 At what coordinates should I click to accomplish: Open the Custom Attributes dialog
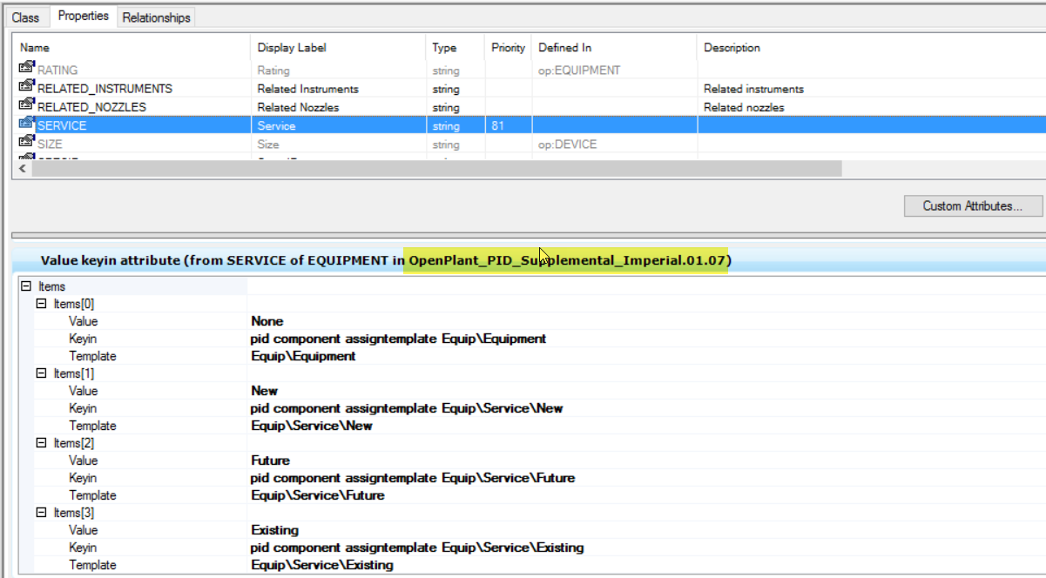pyautogui.click(x=972, y=206)
